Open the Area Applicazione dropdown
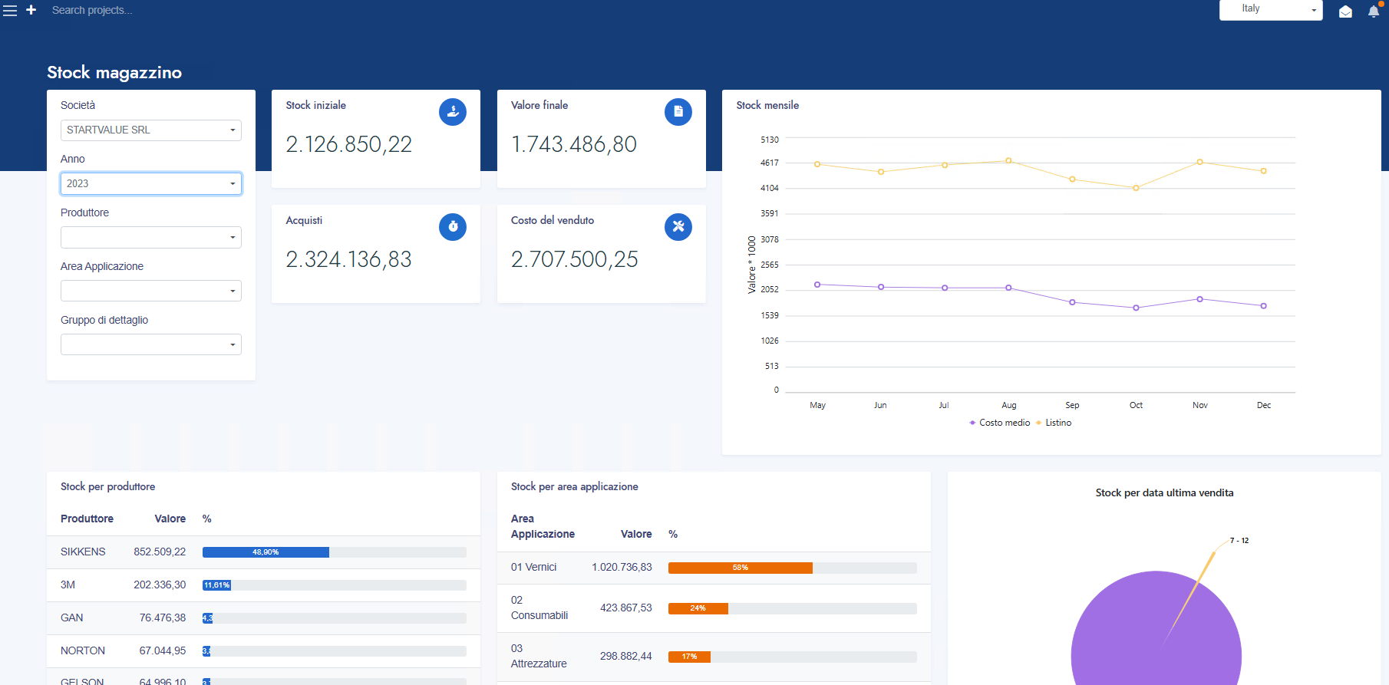The height and width of the screenshot is (685, 1389). pos(150,291)
